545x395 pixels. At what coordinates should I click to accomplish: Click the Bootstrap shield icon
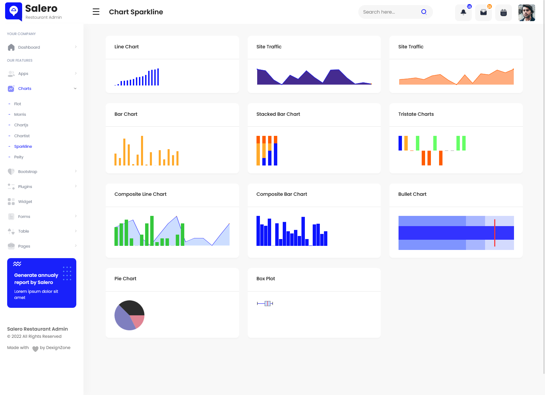point(11,172)
